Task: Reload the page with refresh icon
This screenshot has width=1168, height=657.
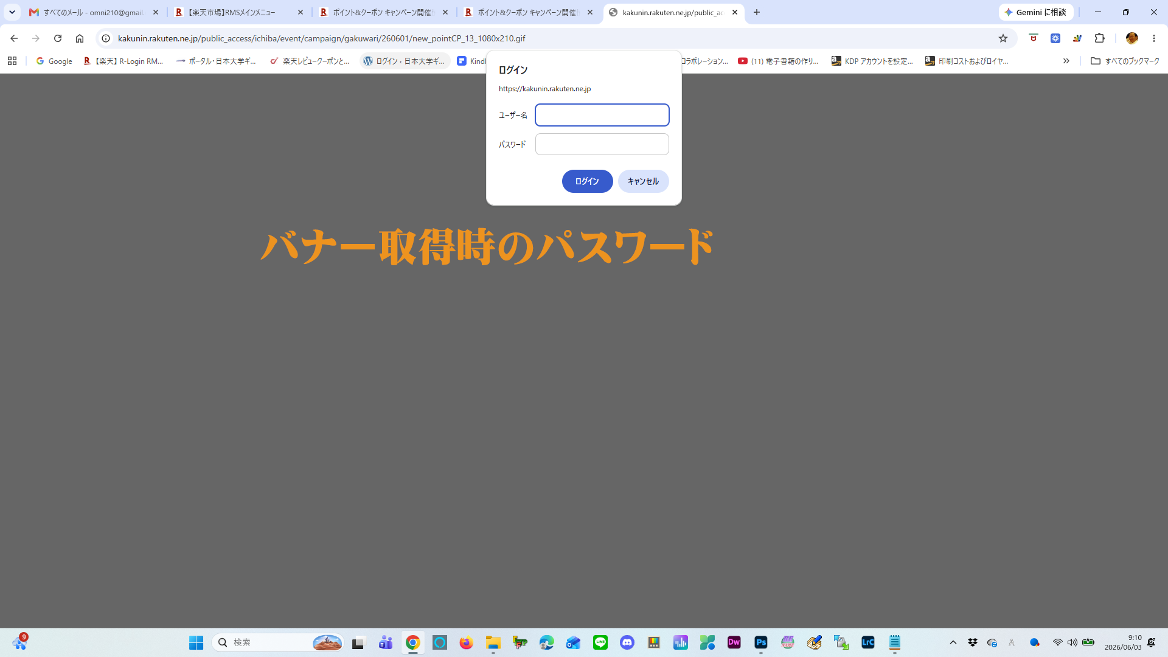Action: point(58,38)
